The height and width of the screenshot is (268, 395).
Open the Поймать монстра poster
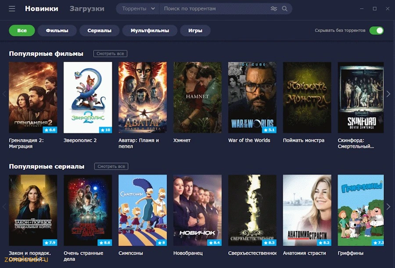[307, 97]
